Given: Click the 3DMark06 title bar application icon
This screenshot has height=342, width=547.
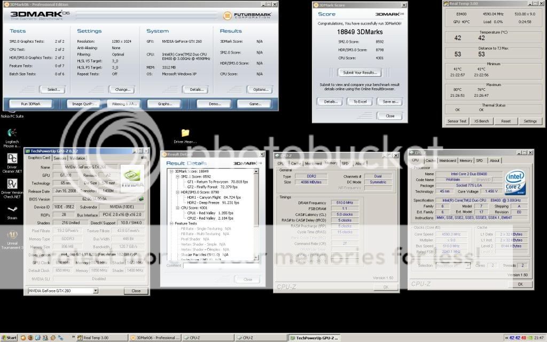Looking at the screenshot, I should 6,4.
